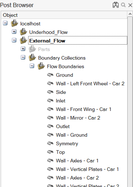
Task: Click the Underhood_Flow folder icon
Action: (24, 32)
